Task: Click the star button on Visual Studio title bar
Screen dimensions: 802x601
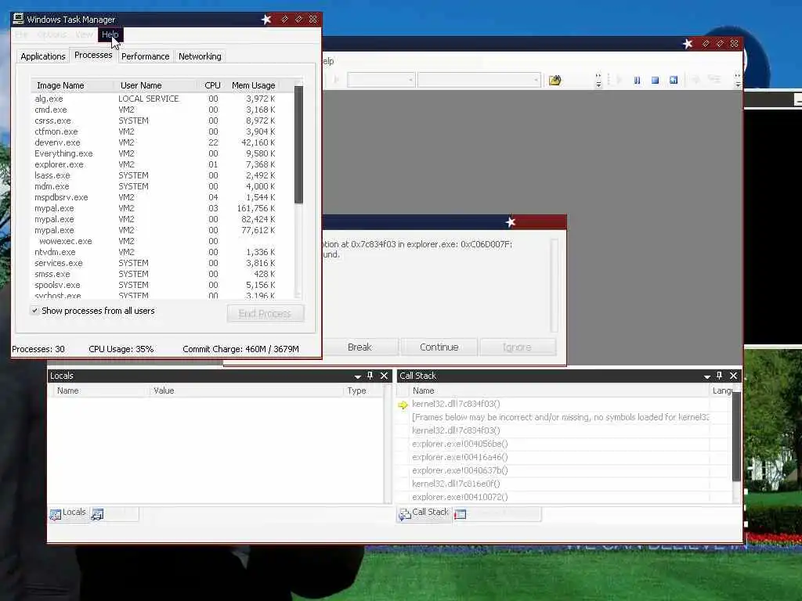Action: [688, 44]
